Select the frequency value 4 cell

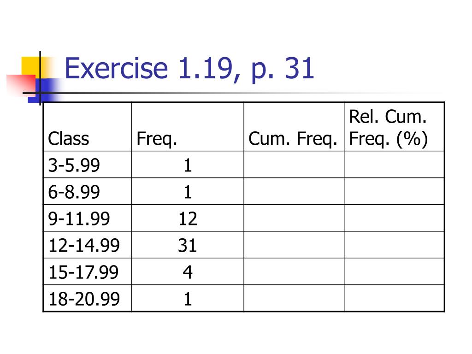(x=188, y=271)
